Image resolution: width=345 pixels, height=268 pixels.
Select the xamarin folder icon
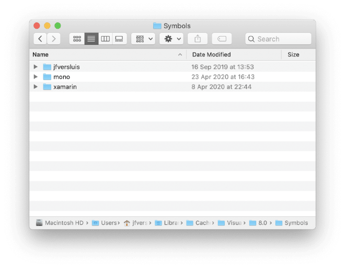click(47, 87)
